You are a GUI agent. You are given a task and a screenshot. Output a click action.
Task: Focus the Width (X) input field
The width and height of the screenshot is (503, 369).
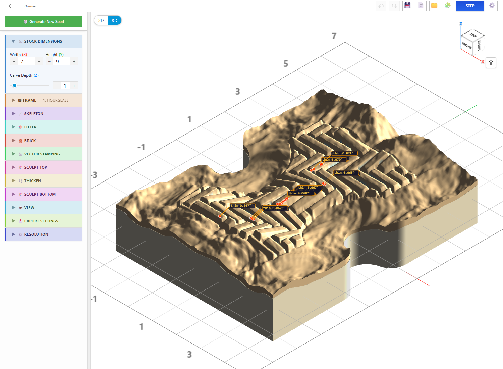pyautogui.click(x=26, y=61)
